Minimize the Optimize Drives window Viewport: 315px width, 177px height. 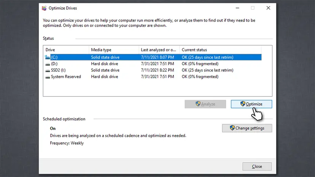click(x=237, y=8)
